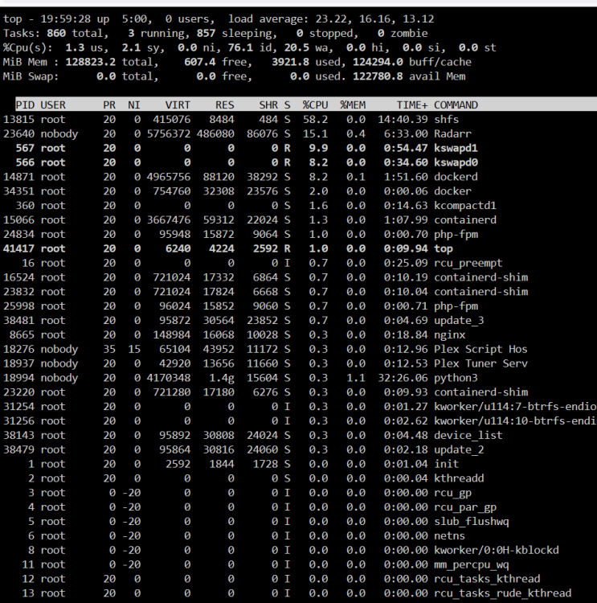Click the 58.2 CPU value for shfs

pyautogui.click(x=315, y=119)
